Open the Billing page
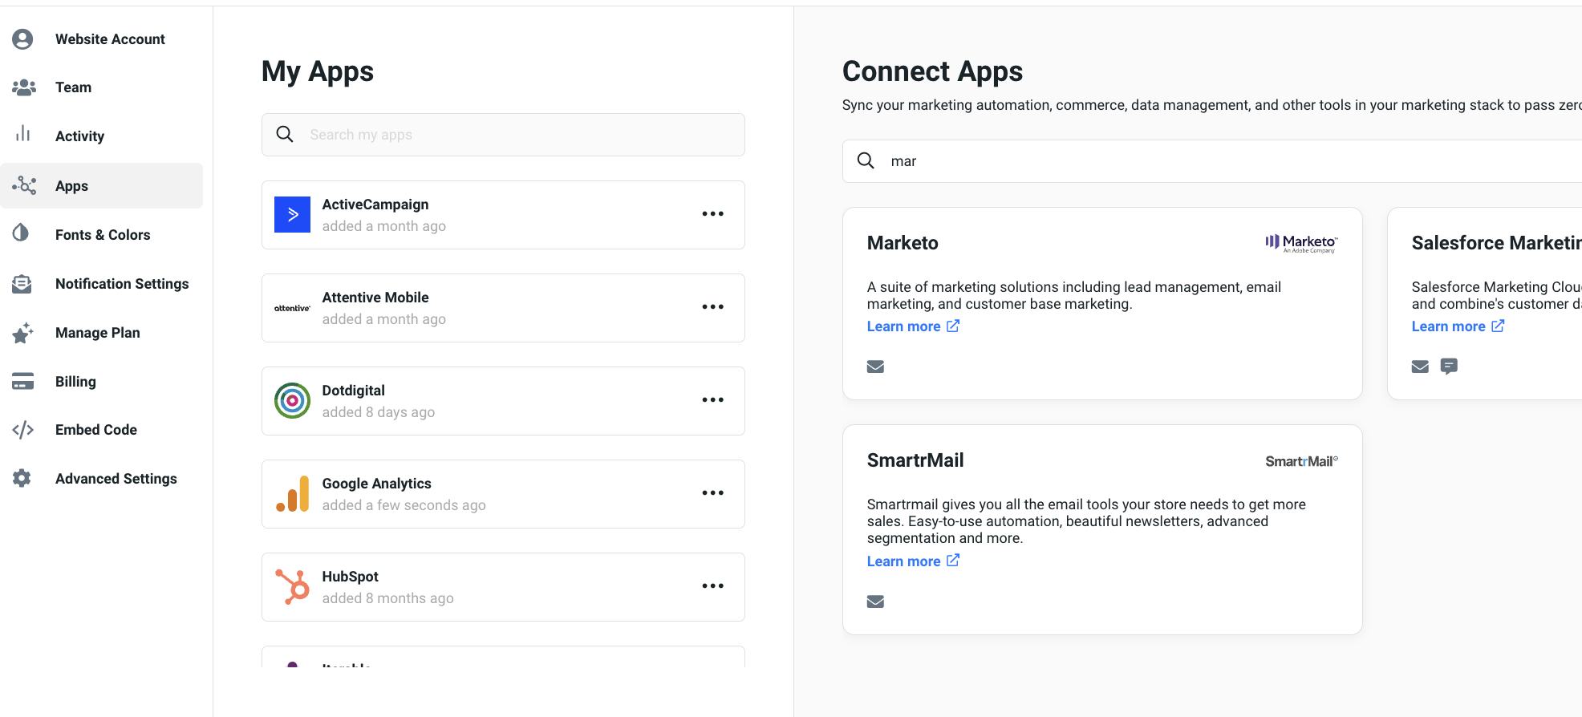 (x=75, y=382)
